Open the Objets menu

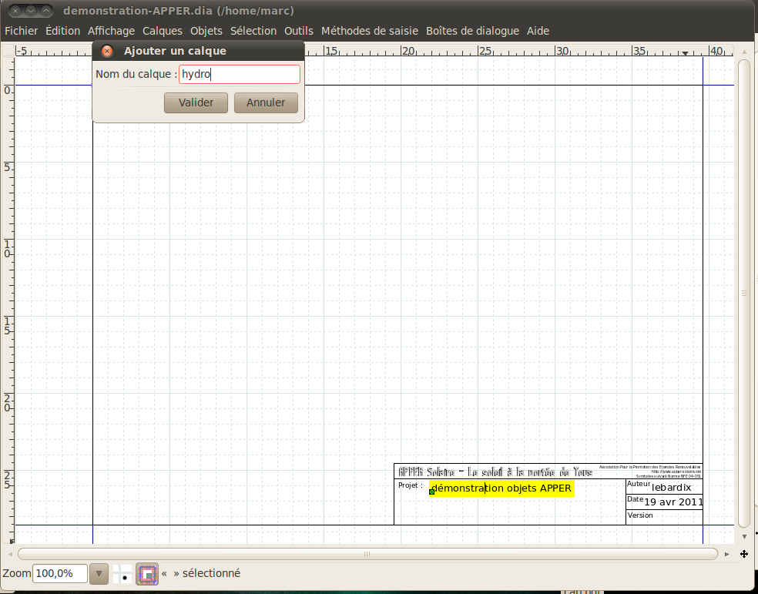pos(206,31)
